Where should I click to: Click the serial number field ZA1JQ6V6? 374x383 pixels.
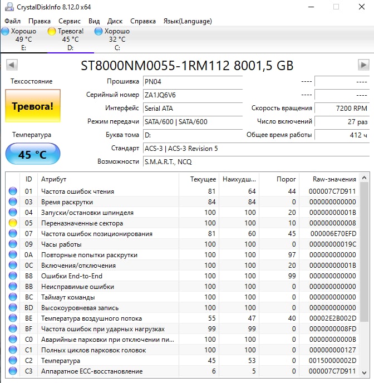click(193, 95)
